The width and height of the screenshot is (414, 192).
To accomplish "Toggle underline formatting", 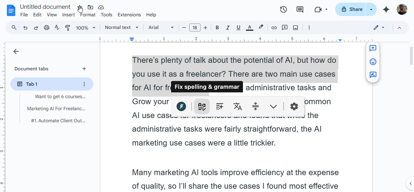I will [238, 28].
